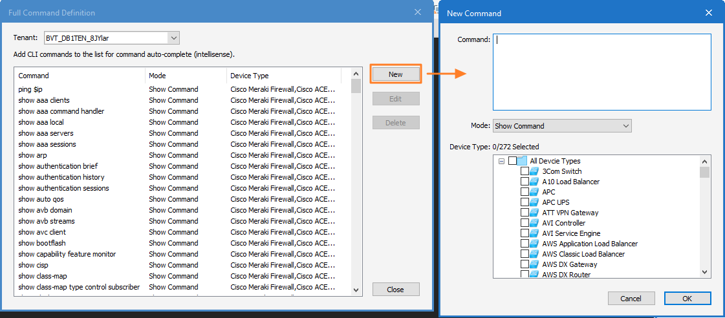Collapse the All Devcie Types tree node
The image size is (725, 318).
(501, 161)
